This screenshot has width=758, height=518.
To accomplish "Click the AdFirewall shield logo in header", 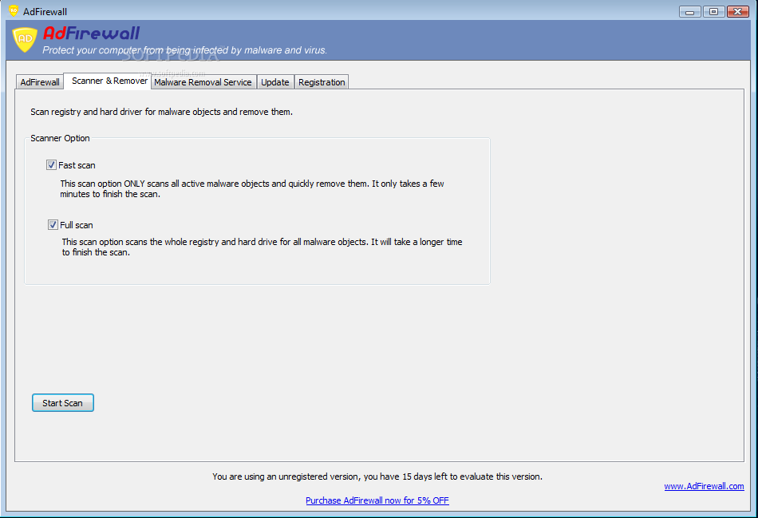I will click(25, 39).
